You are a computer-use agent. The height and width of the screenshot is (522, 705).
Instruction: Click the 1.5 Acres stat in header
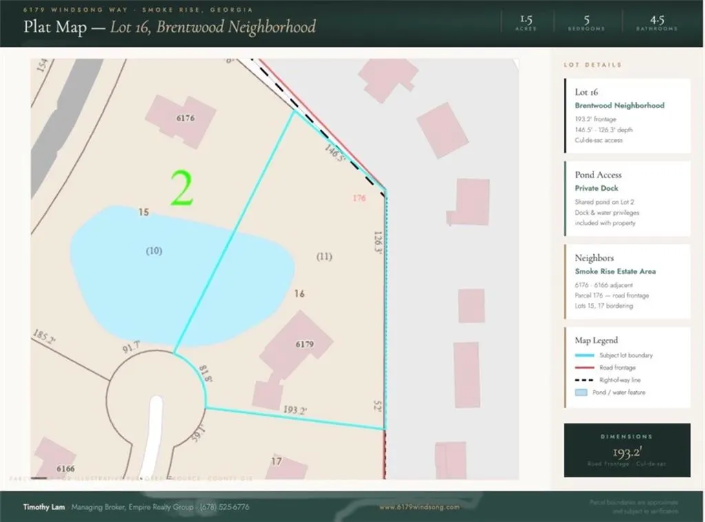(526, 23)
